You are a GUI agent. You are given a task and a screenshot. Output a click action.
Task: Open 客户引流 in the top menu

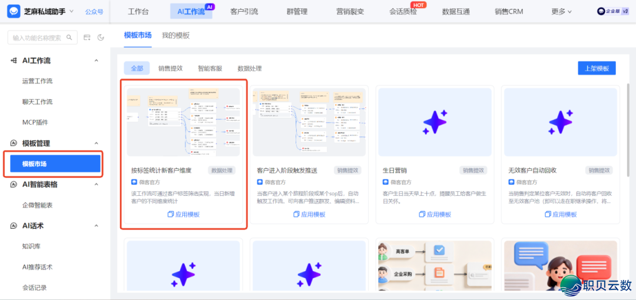coord(244,11)
